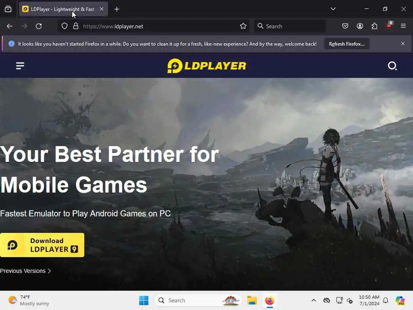Click the Refresh Firefox... button

point(346,44)
